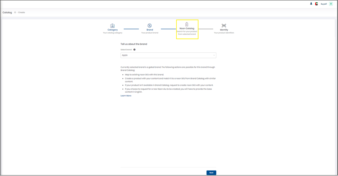Click the UAE flag country icon

(x=317, y=4)
